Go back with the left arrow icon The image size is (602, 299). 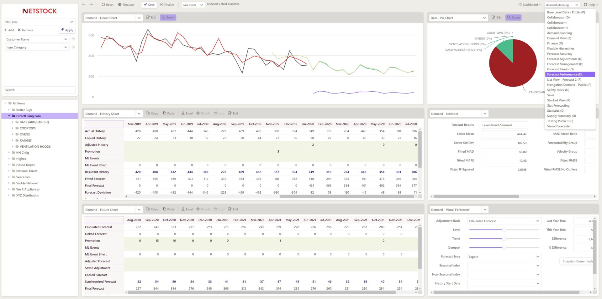point(83,4)
